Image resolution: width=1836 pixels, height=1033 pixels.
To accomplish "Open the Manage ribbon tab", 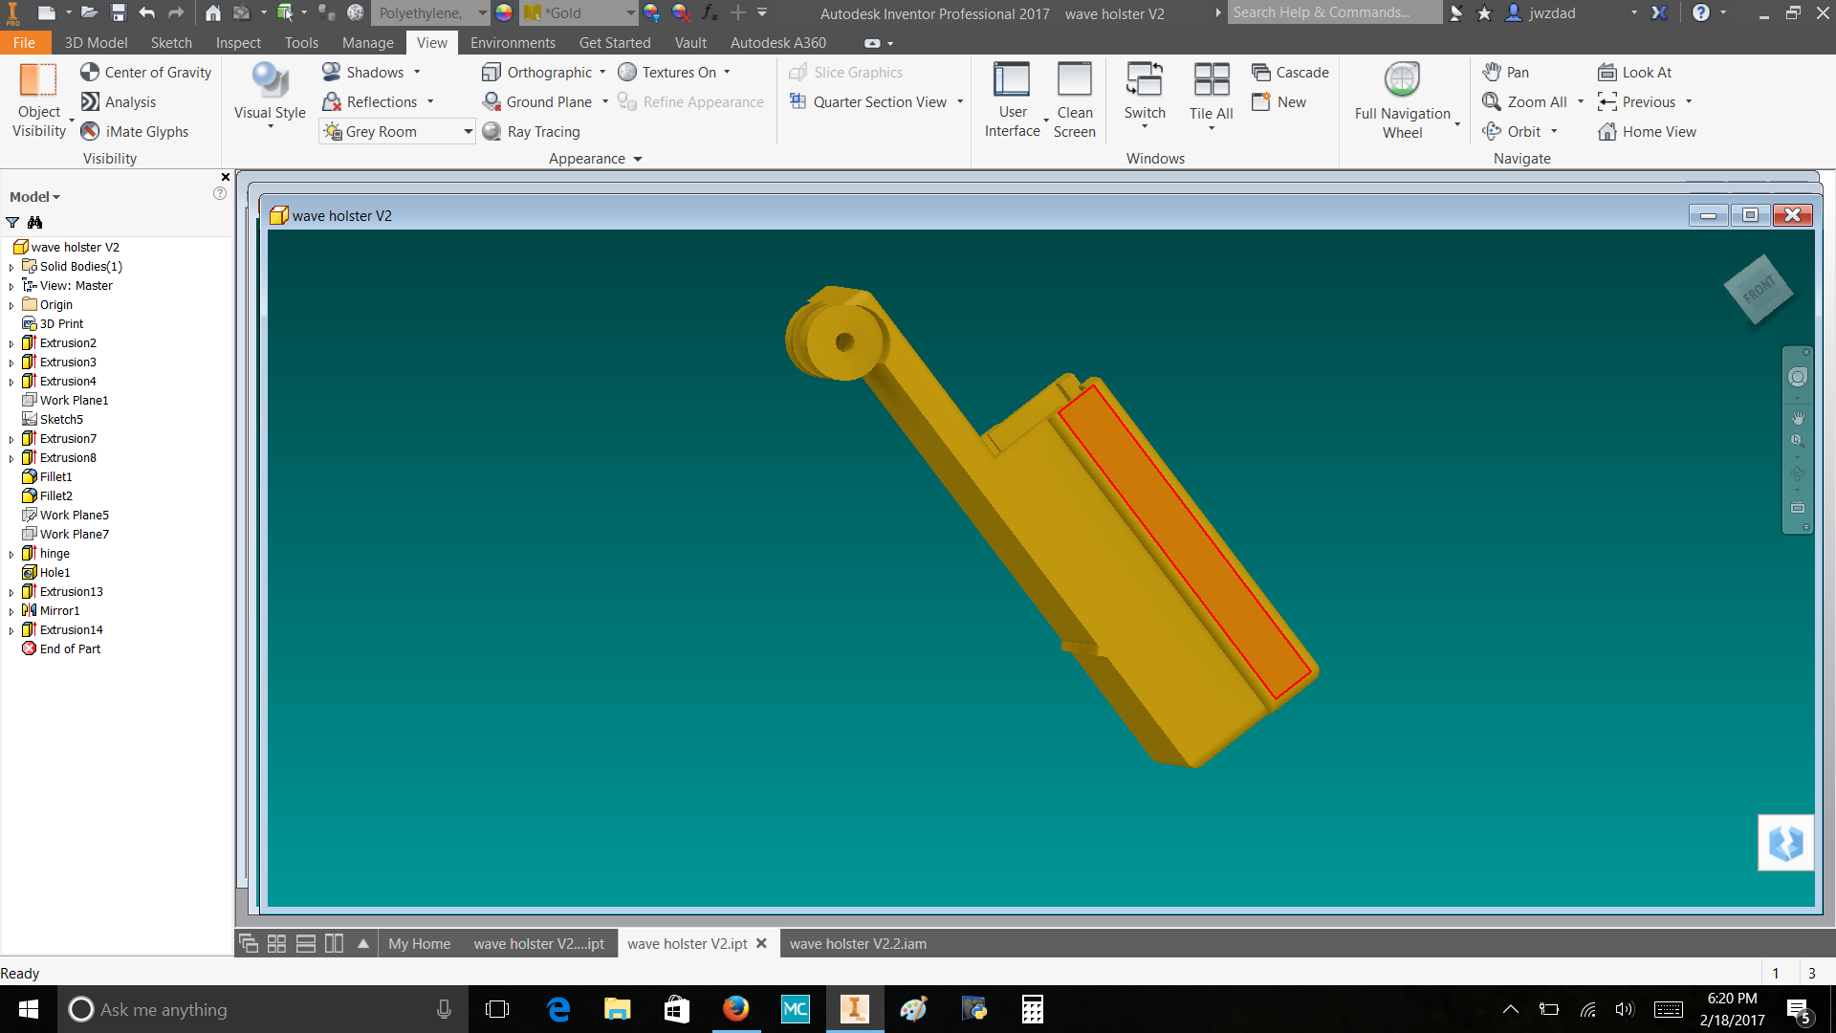I will 368,43.
